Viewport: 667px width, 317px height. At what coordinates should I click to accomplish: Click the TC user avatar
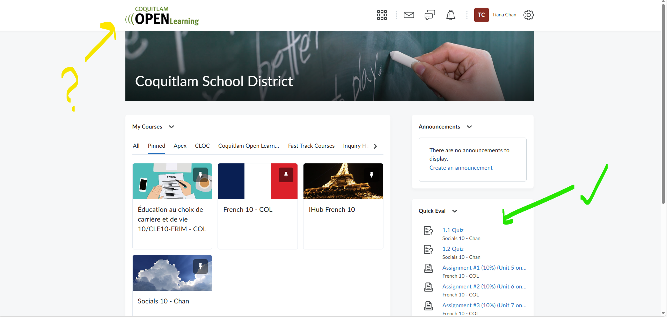[481, 15]
